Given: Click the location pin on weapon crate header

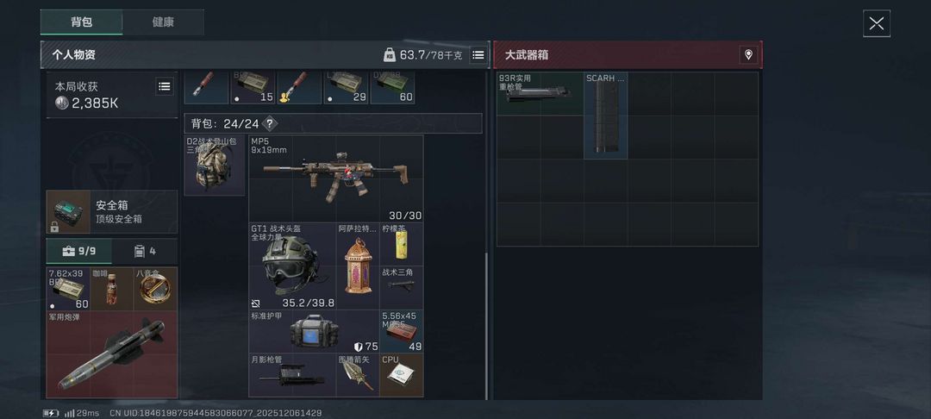Looking at the screenshot, I should [x=748, y=54].
